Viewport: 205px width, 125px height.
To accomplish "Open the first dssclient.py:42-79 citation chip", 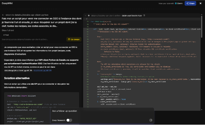I will (x=18, y=71).
